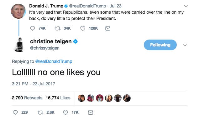Share teigen's tweet via envelope icon
Screen dimensions: 199x124
pyautogui.click(x=91, y=112)
